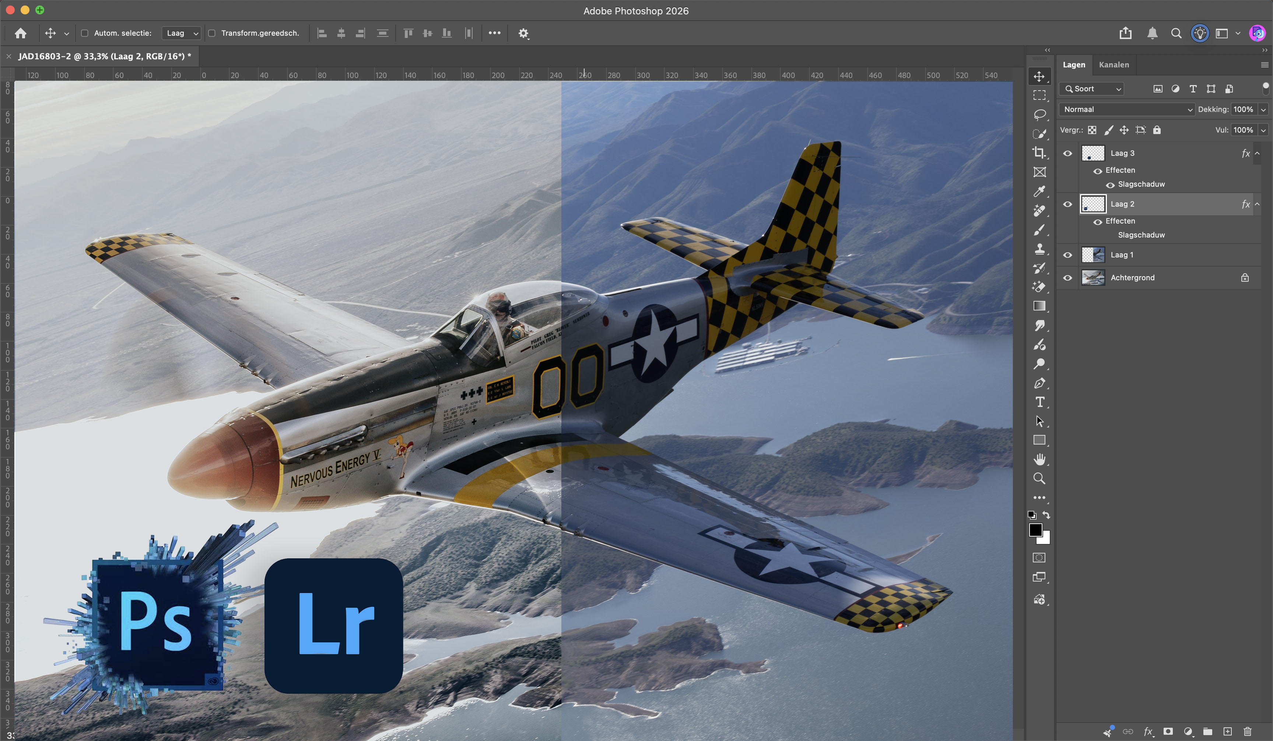This screenshot has height=741, width=1273.
Task: Hide the Laag 1 layer
Action: [x=1067, y=255]
